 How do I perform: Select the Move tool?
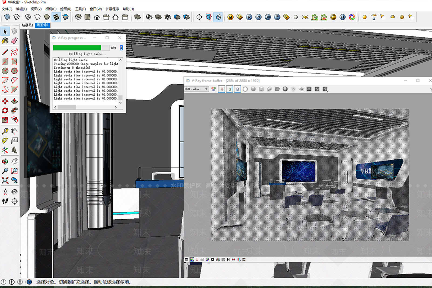point(5,101)
